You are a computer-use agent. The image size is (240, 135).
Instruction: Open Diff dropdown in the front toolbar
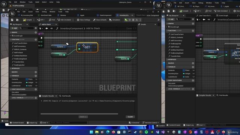click(x=41, y=20)
